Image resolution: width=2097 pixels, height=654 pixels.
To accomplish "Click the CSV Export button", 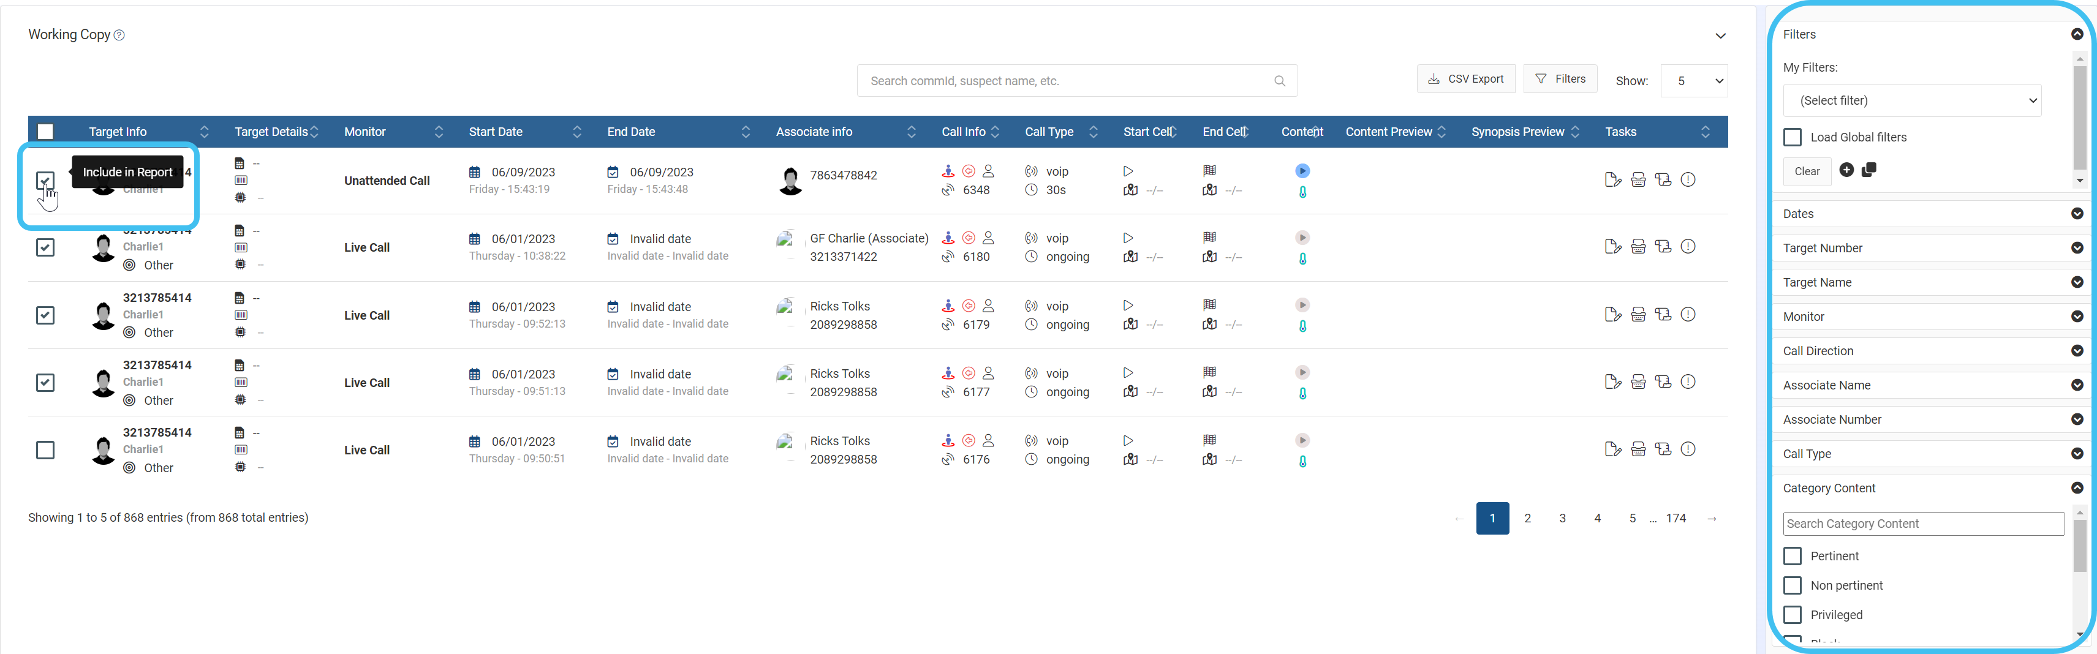I will pos(1465,79).
